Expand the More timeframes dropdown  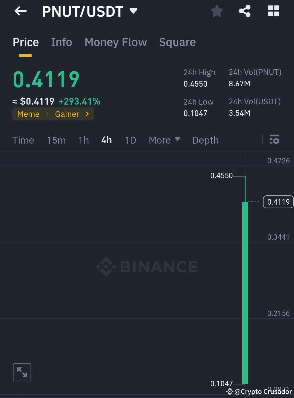point(164,140)
